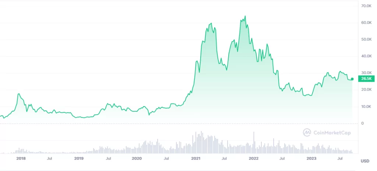The width and height of the screenshot is (377, 171).
Task: Select the 2020 timeline label
Action: [137, 158]
